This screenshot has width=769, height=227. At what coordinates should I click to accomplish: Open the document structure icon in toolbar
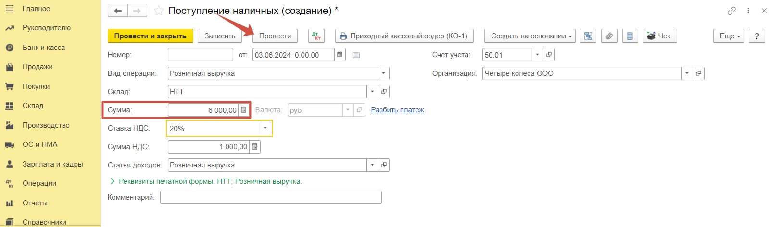pyautogui.click(x=588, y=36)
